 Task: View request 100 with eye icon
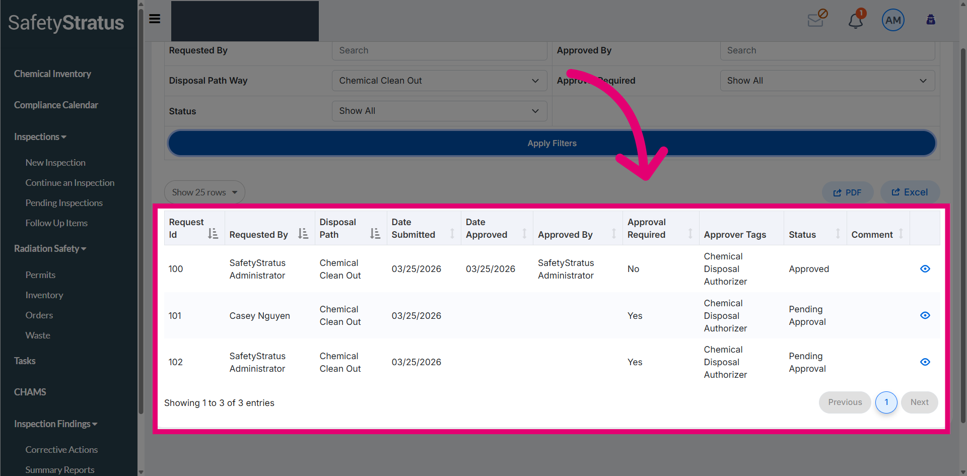(x=925, y=269)
